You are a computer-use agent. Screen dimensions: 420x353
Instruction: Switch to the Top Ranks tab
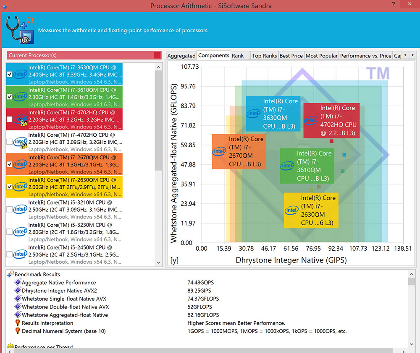(x=264, y=56)
